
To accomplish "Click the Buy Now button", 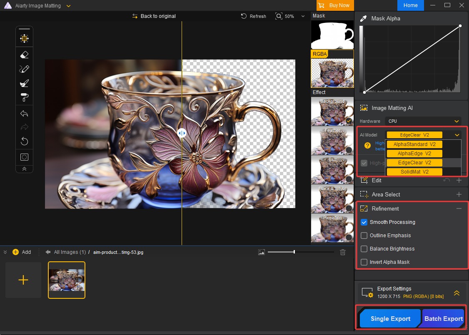I will coord(335,5).
